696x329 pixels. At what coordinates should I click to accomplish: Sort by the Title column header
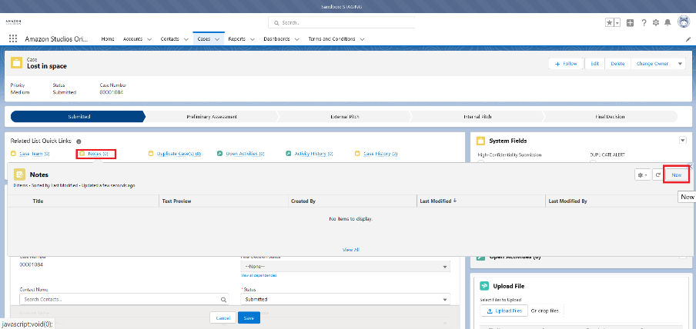click(x=38, y=201)
